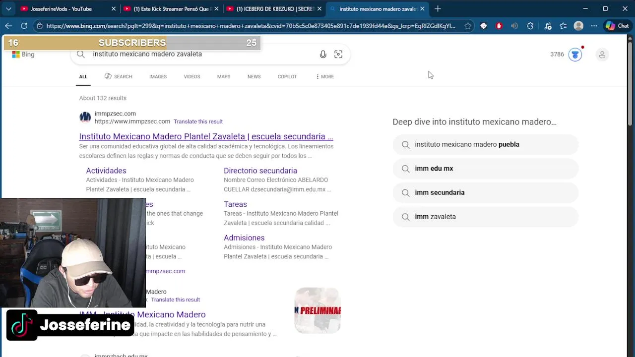Search suggestion instituto mexicano madero puebla

[x=485, y=144]
